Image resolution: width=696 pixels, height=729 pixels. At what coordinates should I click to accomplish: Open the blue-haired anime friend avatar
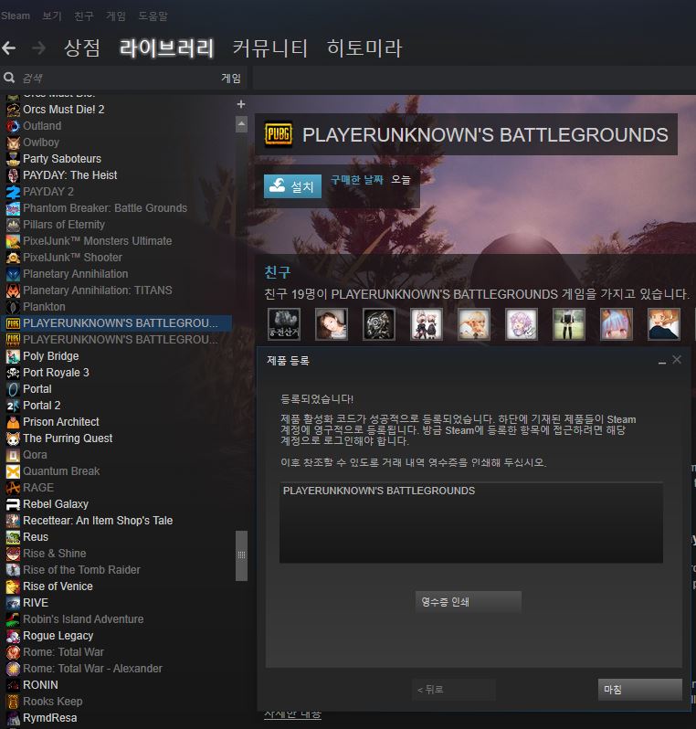[x=617, y=324]
